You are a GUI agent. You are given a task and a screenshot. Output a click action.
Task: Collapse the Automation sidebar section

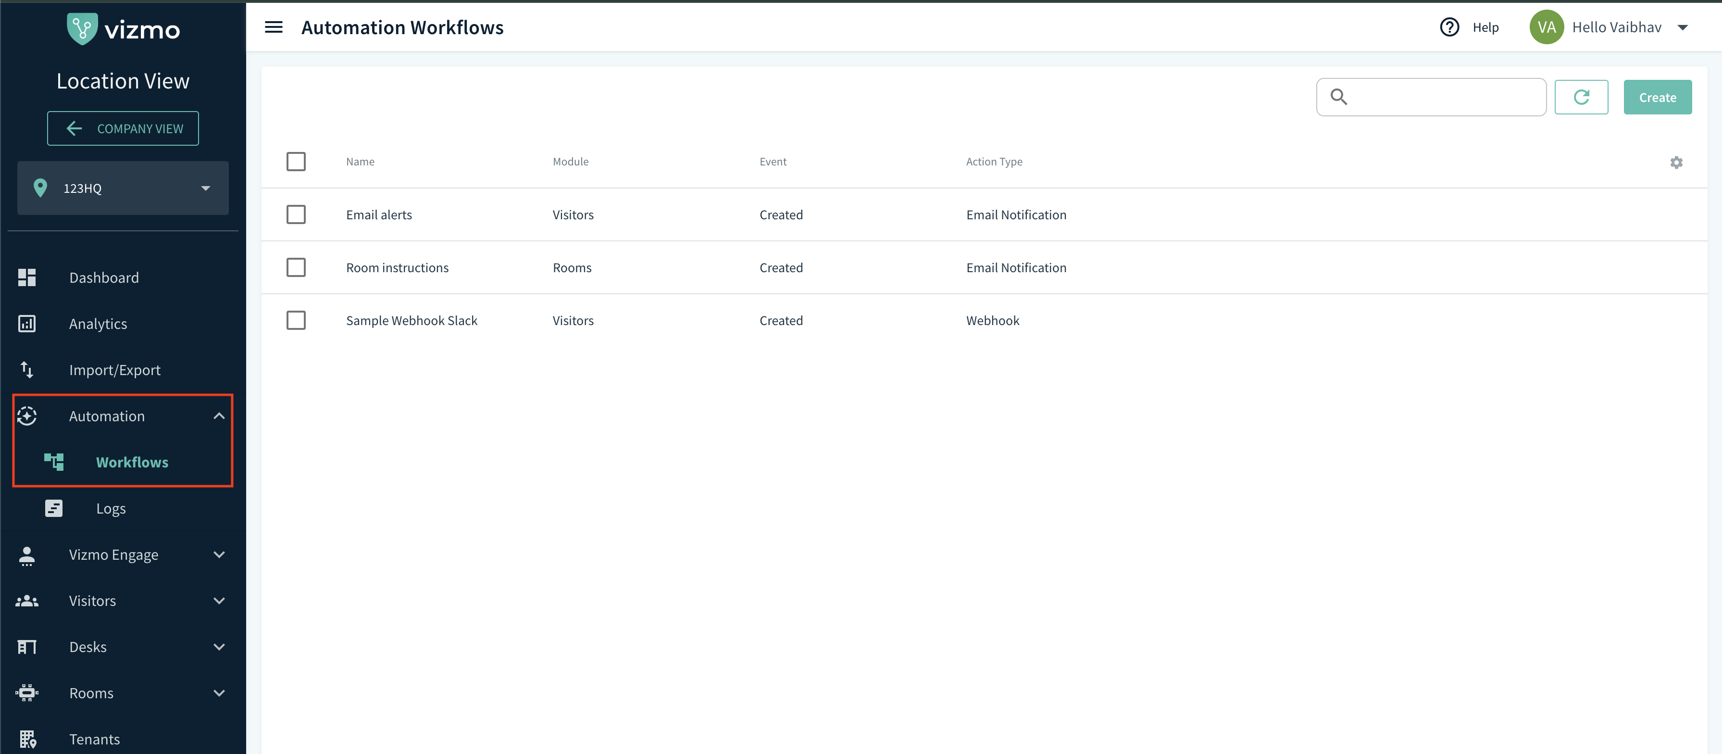(219, 416)
